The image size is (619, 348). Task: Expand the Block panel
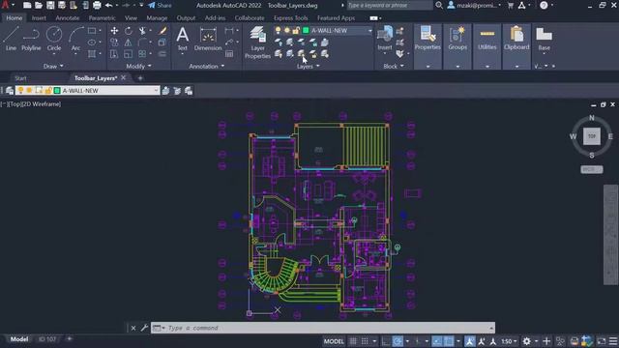point(394,67)
